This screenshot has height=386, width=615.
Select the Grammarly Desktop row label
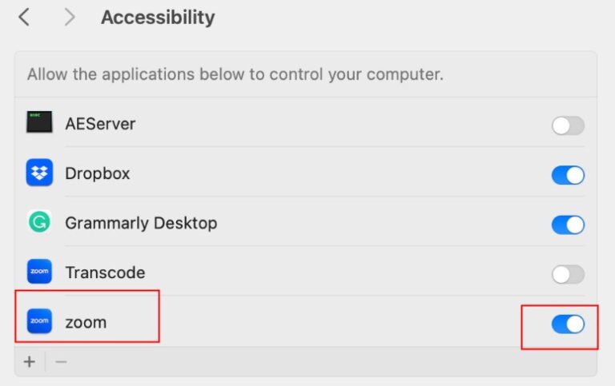click(141, 223)
